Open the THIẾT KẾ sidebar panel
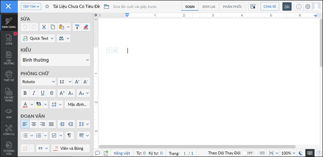This screenshot has height=157, width=323. tap(9, 76)
